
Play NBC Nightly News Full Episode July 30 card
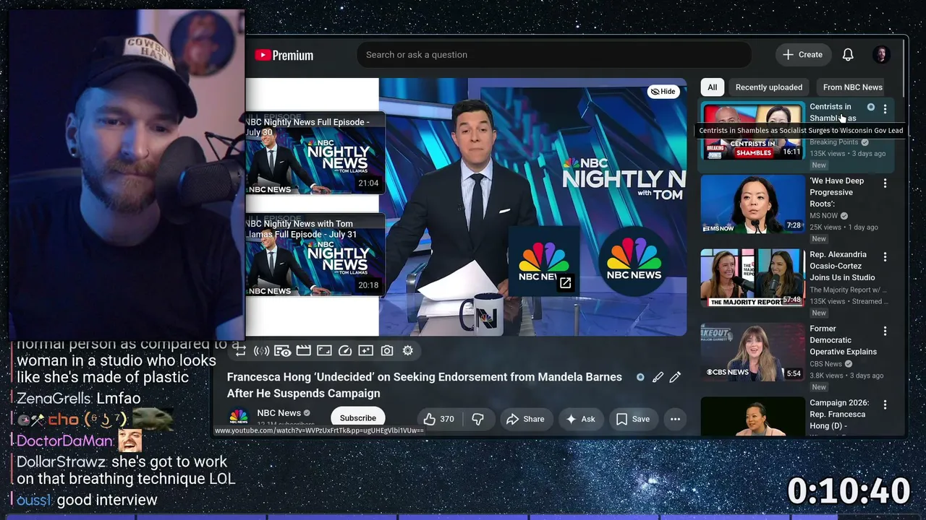pyautogui.click(x=315, y=153)
